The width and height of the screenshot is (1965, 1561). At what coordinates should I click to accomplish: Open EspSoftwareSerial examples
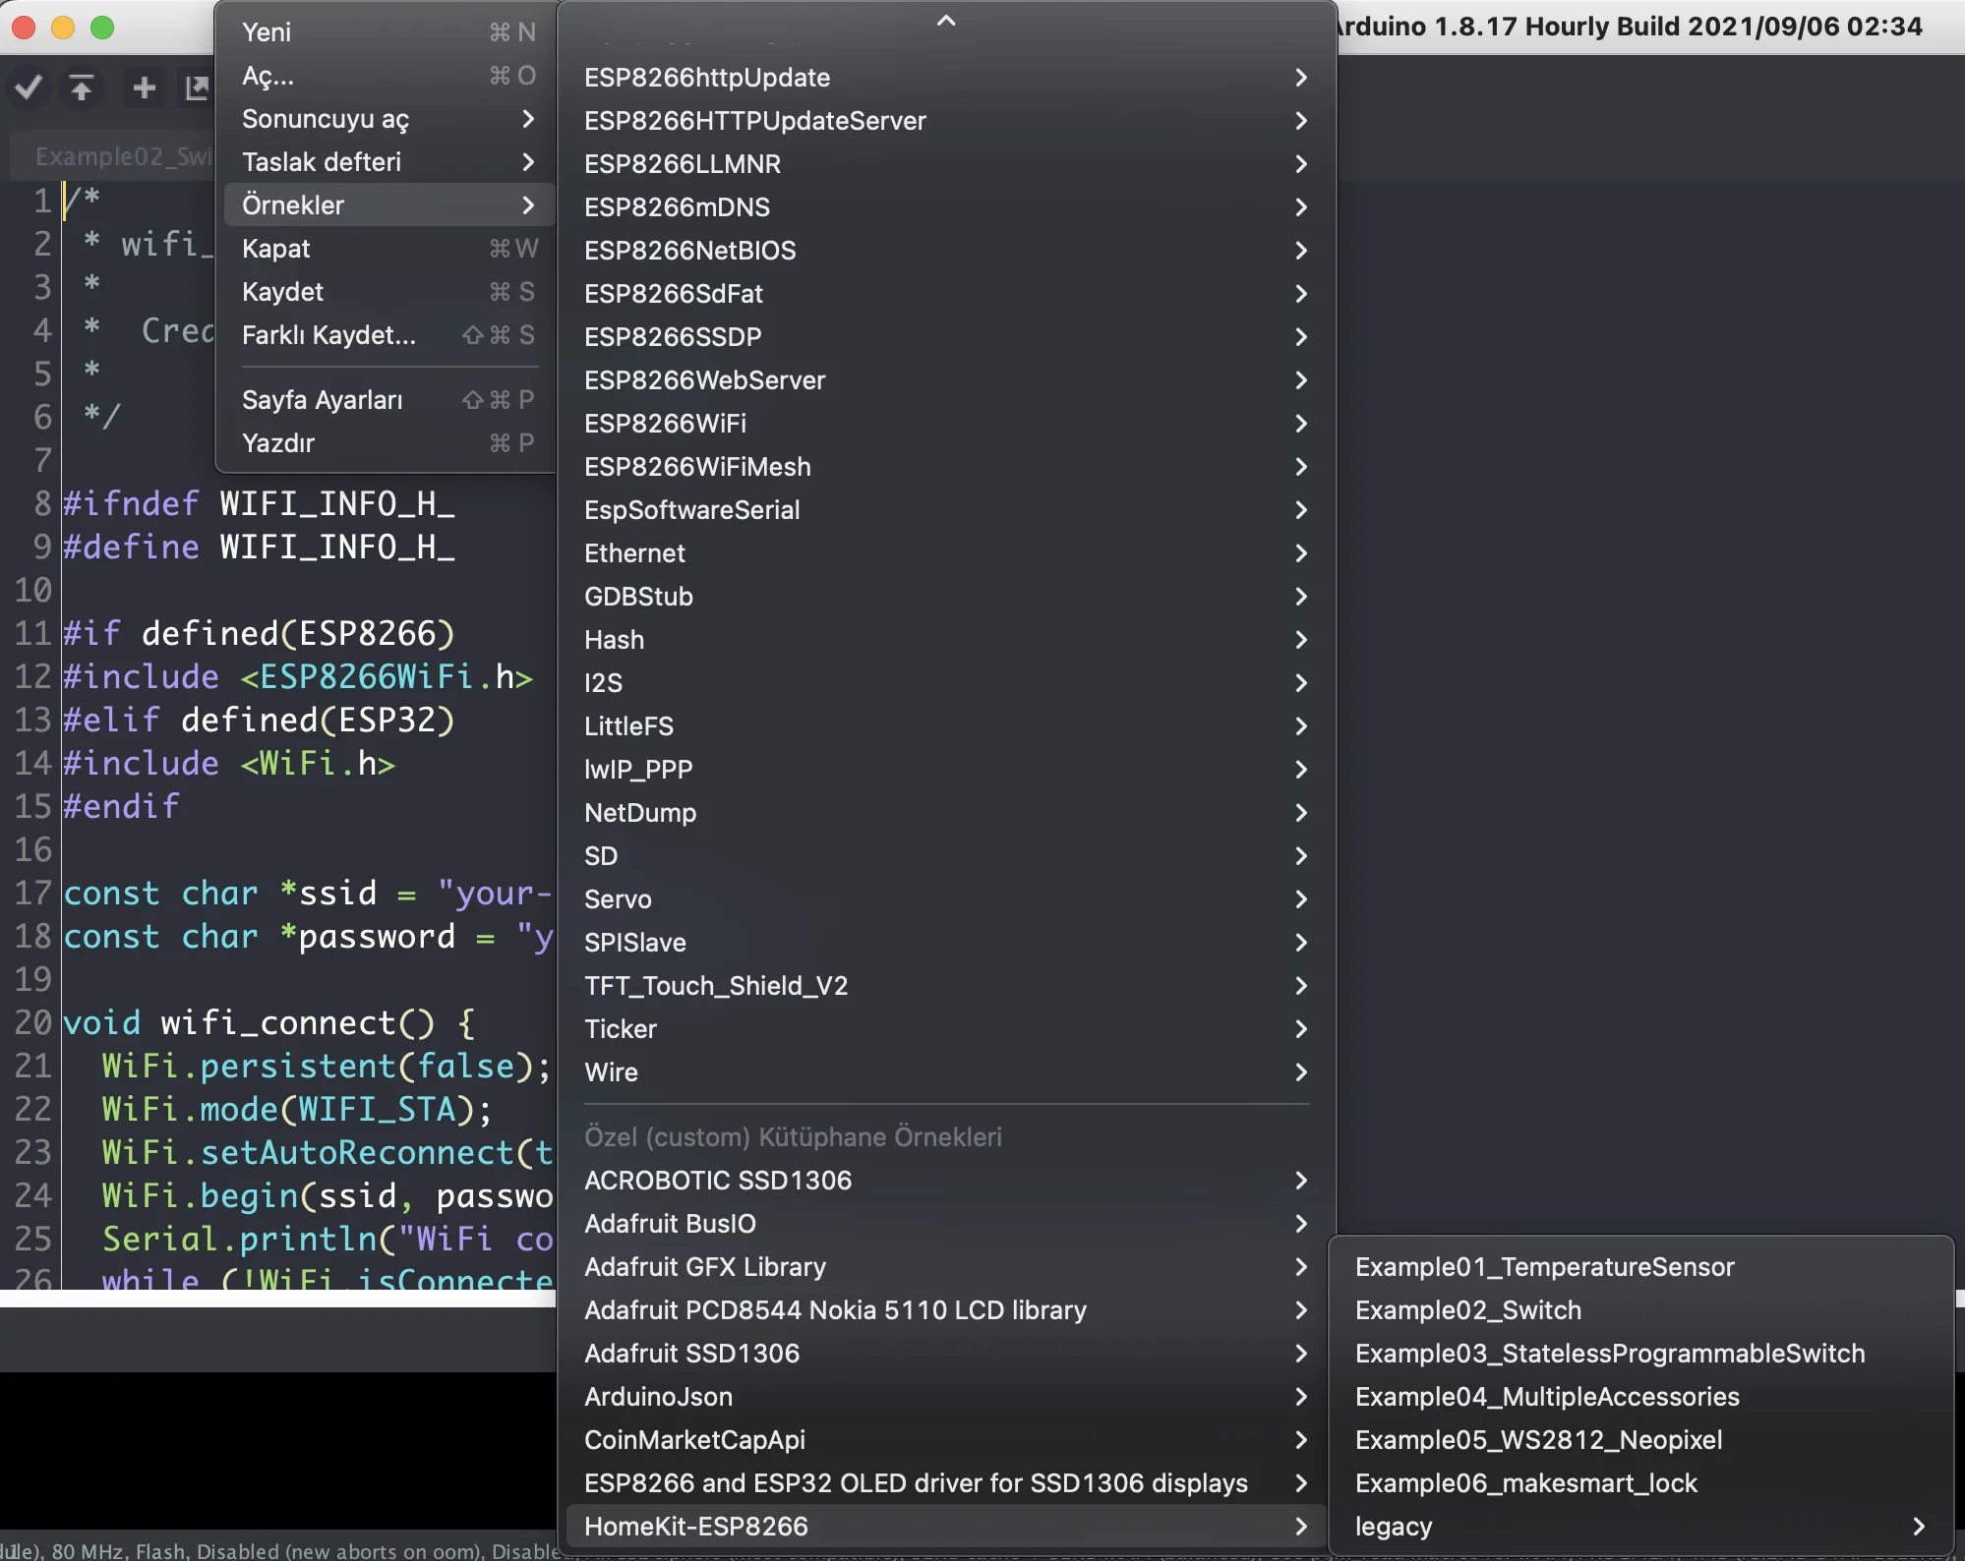946,510
